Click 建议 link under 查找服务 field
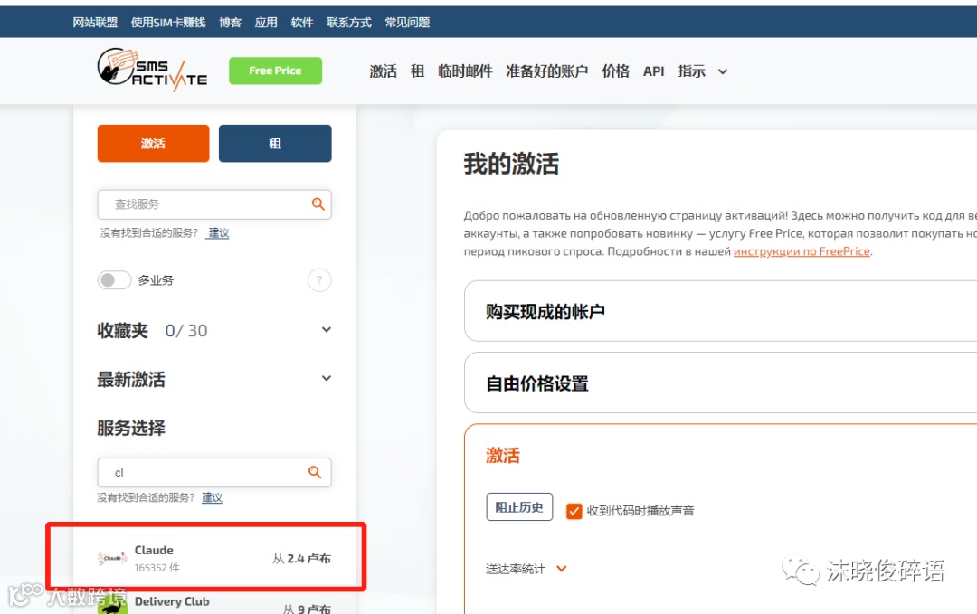This screenshot has width=977, height=614. [x=218, y=233]
